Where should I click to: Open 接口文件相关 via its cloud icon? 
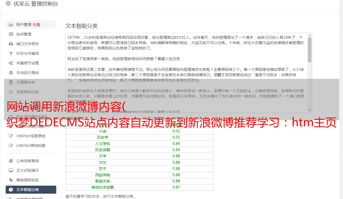(x=11, y=44)
